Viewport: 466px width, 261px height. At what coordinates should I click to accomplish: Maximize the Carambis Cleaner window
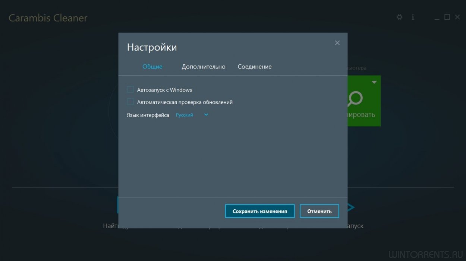[447, 17]
